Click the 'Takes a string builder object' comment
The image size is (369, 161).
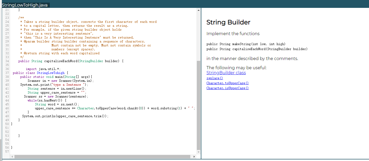tap(88, 22)
